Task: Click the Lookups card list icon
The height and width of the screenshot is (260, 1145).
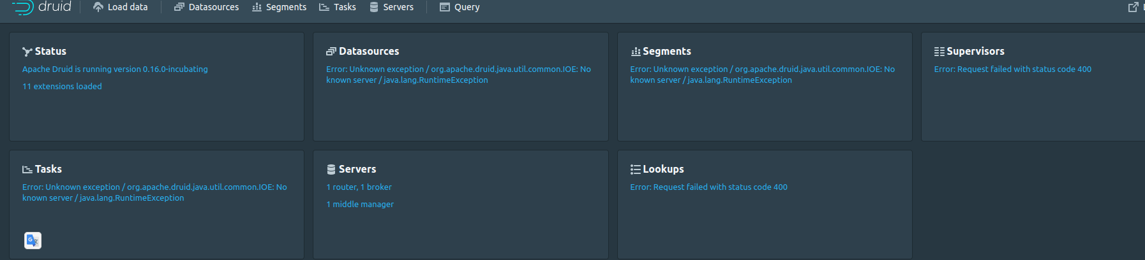Action: (x=635, y=170)
